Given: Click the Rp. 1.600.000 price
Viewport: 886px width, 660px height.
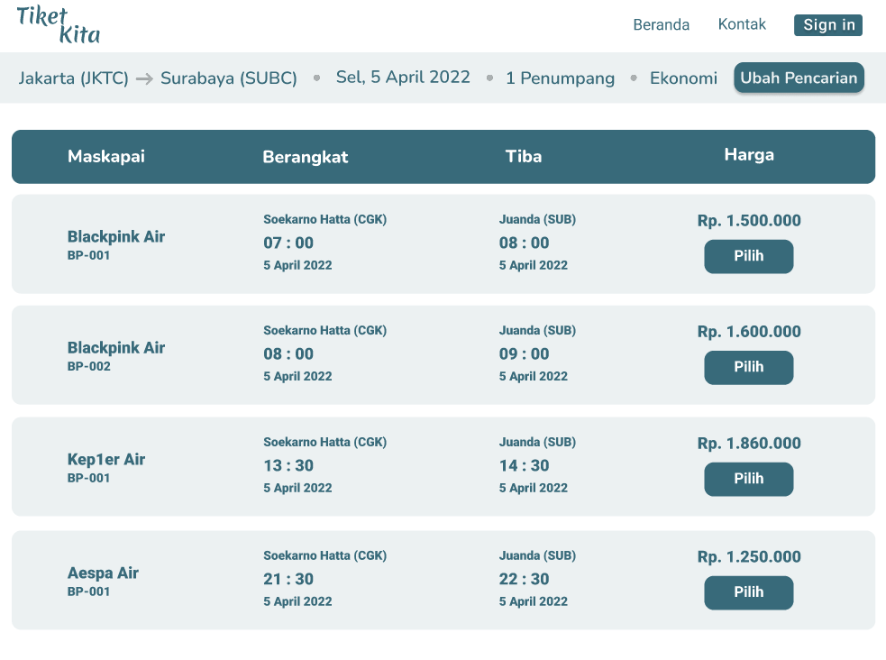Looking at the screenshot, I should click(749, 331).
